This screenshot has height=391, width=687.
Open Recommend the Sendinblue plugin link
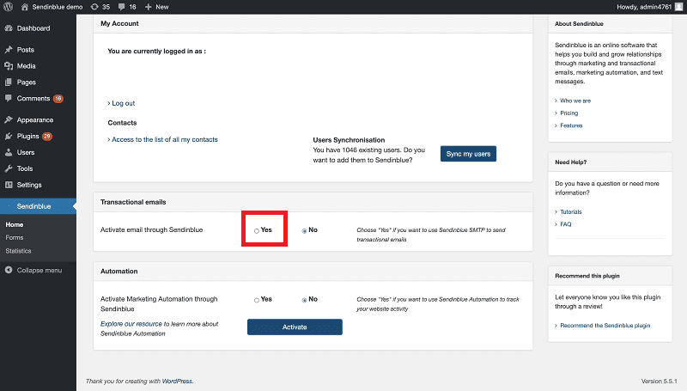tap(605, 325)
